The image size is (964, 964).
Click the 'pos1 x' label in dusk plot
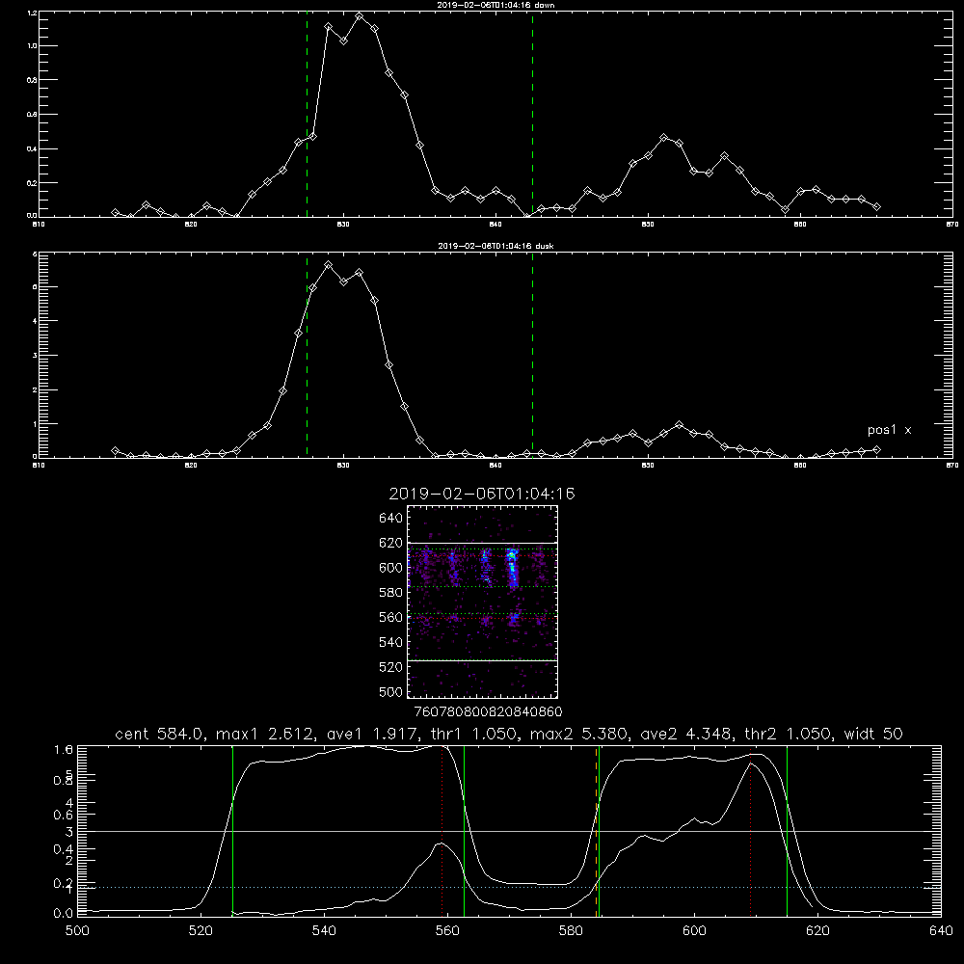pyautogui.click(x=889, y=430)
